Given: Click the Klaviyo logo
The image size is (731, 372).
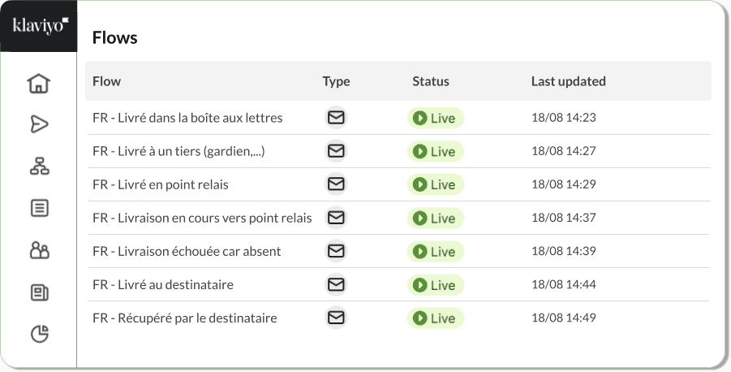Looking at the screenshot, I should click(41, 25).
